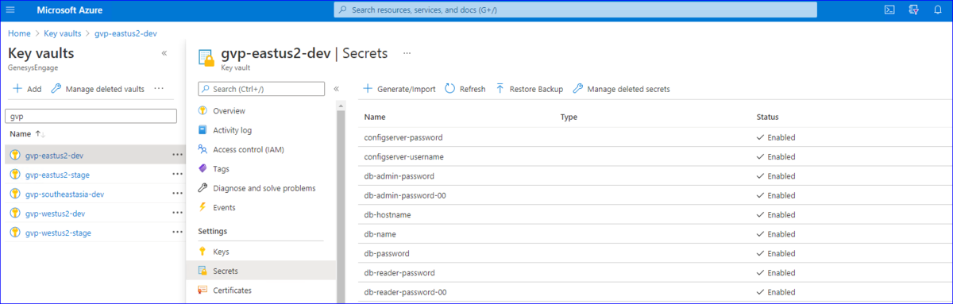Open Manage deleted secrets
953x304 pixels.
[x=621, y=89]
